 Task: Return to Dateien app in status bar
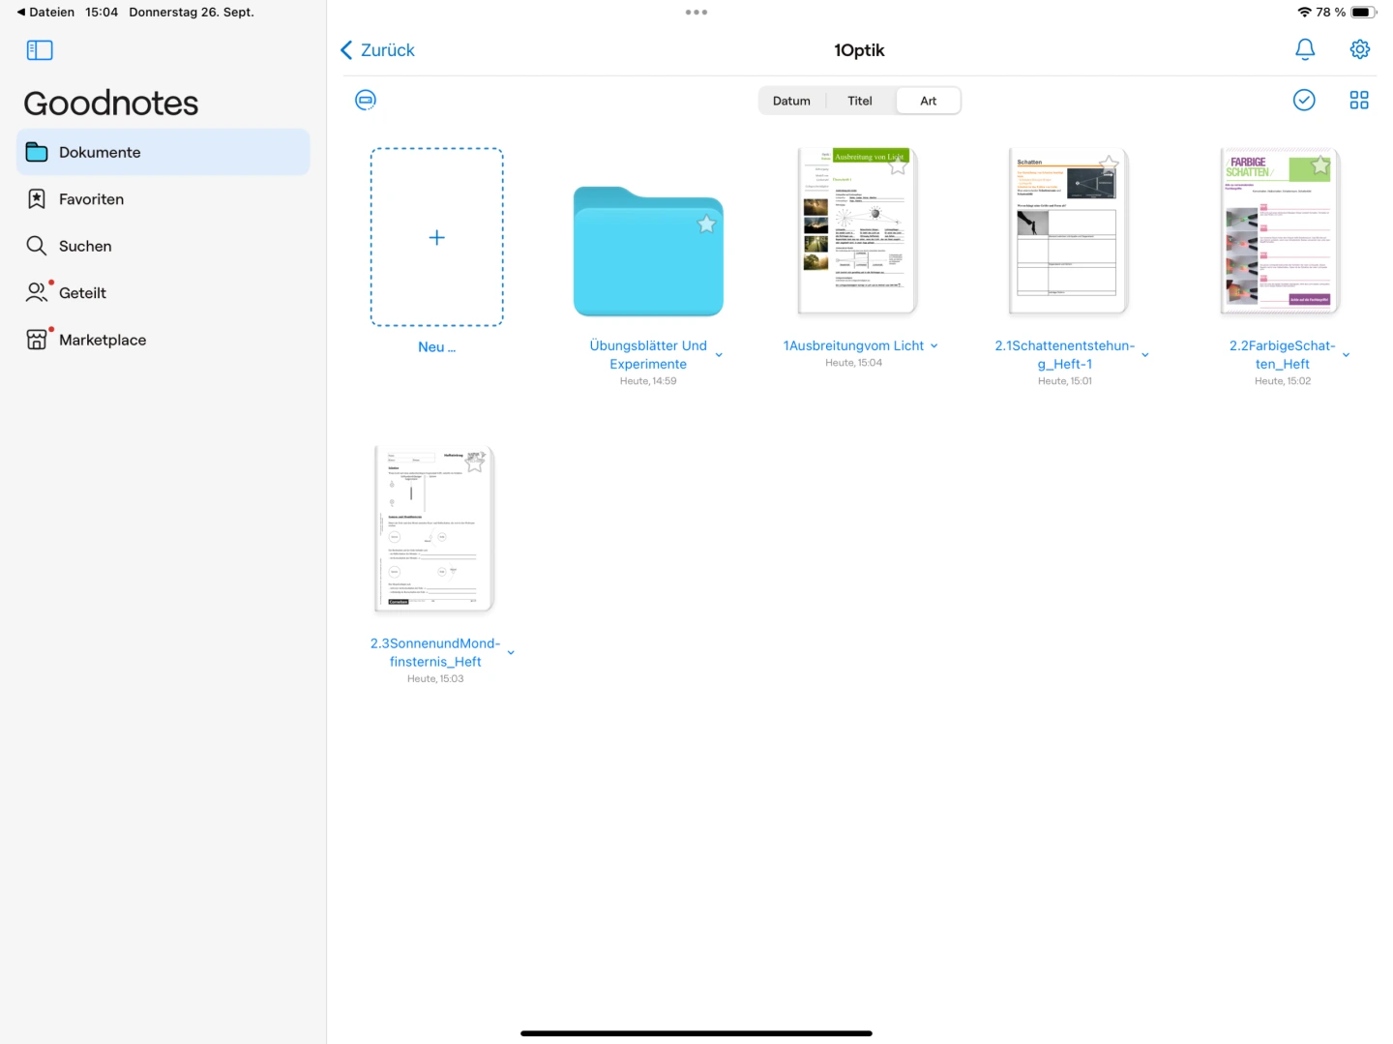pyautogui.click(x=45, y=13)
